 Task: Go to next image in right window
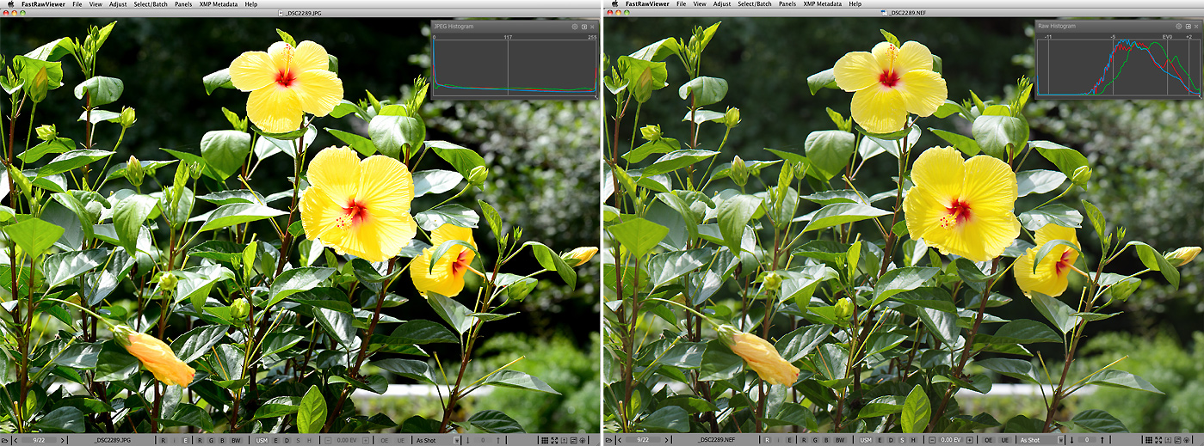(669, 440)
